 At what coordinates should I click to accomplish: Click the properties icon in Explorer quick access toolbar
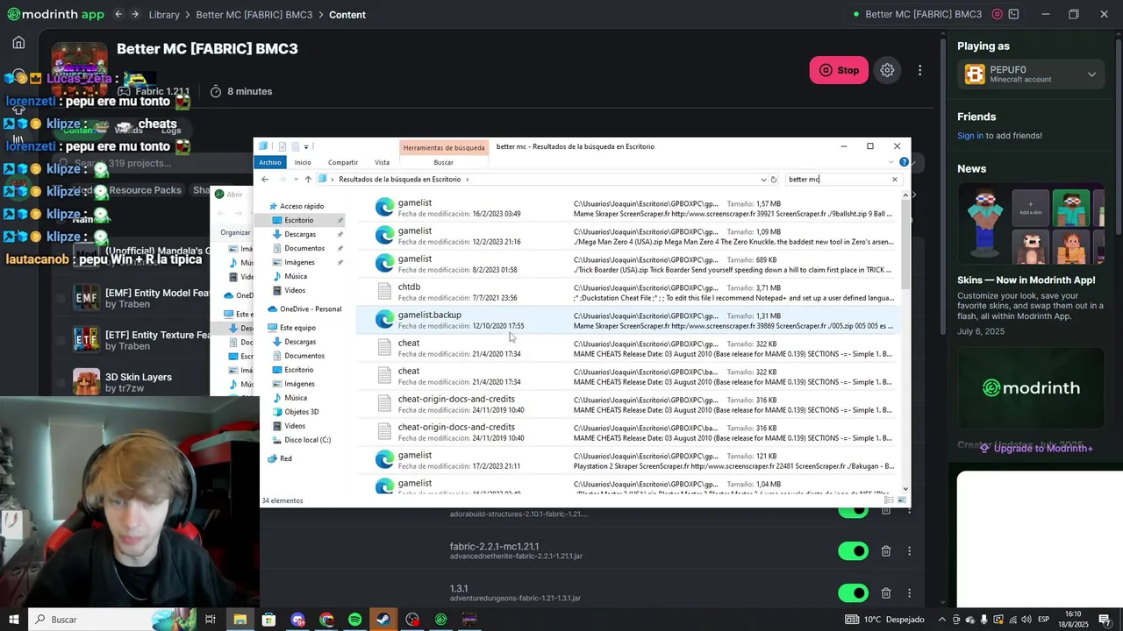pyautogui.click(x=283, y=146)
